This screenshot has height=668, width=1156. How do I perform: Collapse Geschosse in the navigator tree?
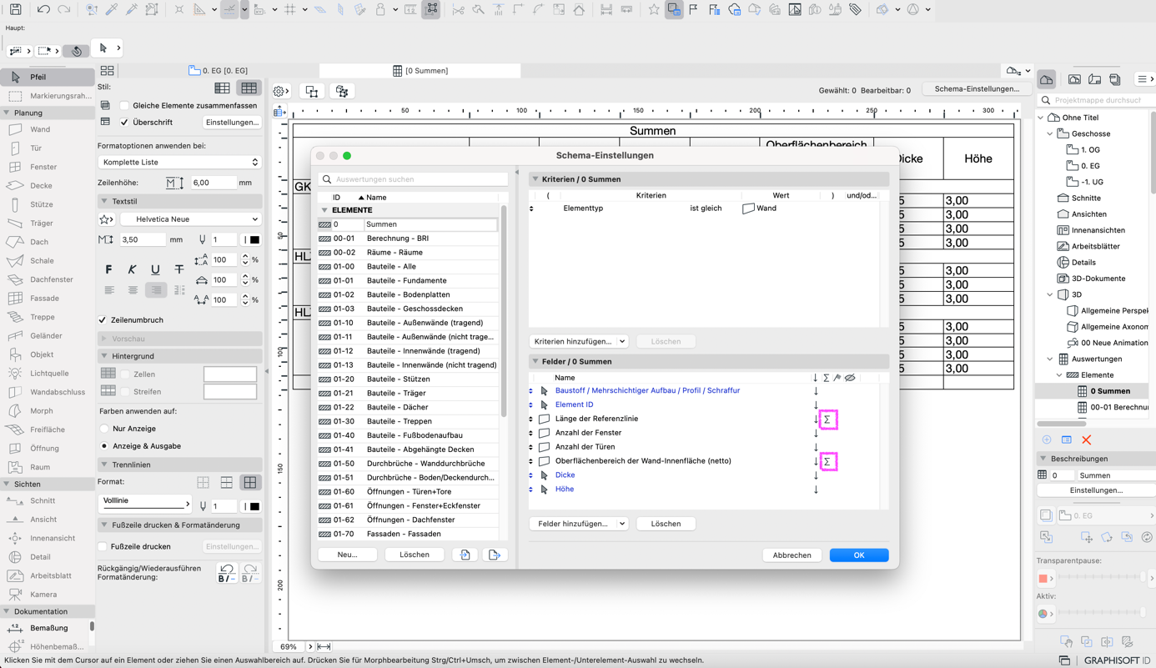click(x=1050, y=133)
